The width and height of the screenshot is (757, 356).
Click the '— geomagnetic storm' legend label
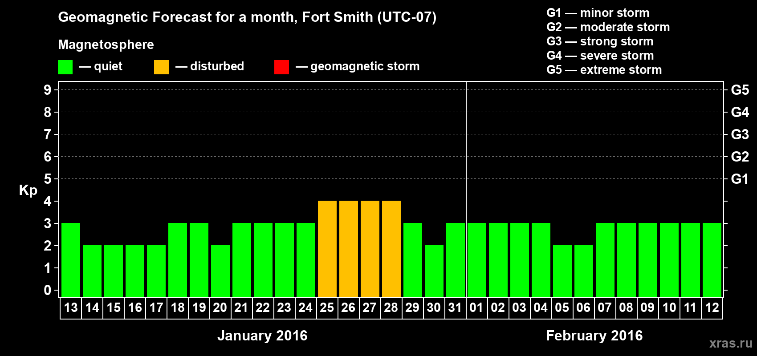click(358, 66)
